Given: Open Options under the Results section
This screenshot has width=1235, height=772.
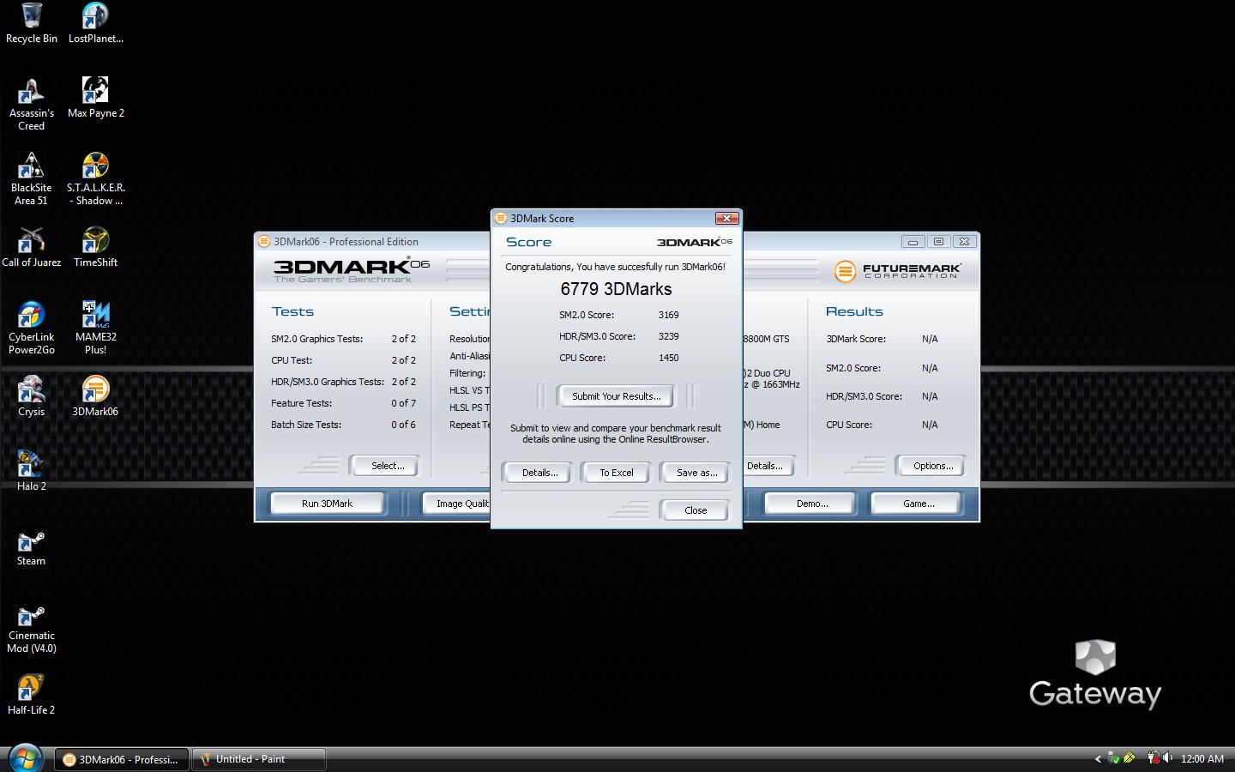Looking at the screenshot, I should coord(932,466).
